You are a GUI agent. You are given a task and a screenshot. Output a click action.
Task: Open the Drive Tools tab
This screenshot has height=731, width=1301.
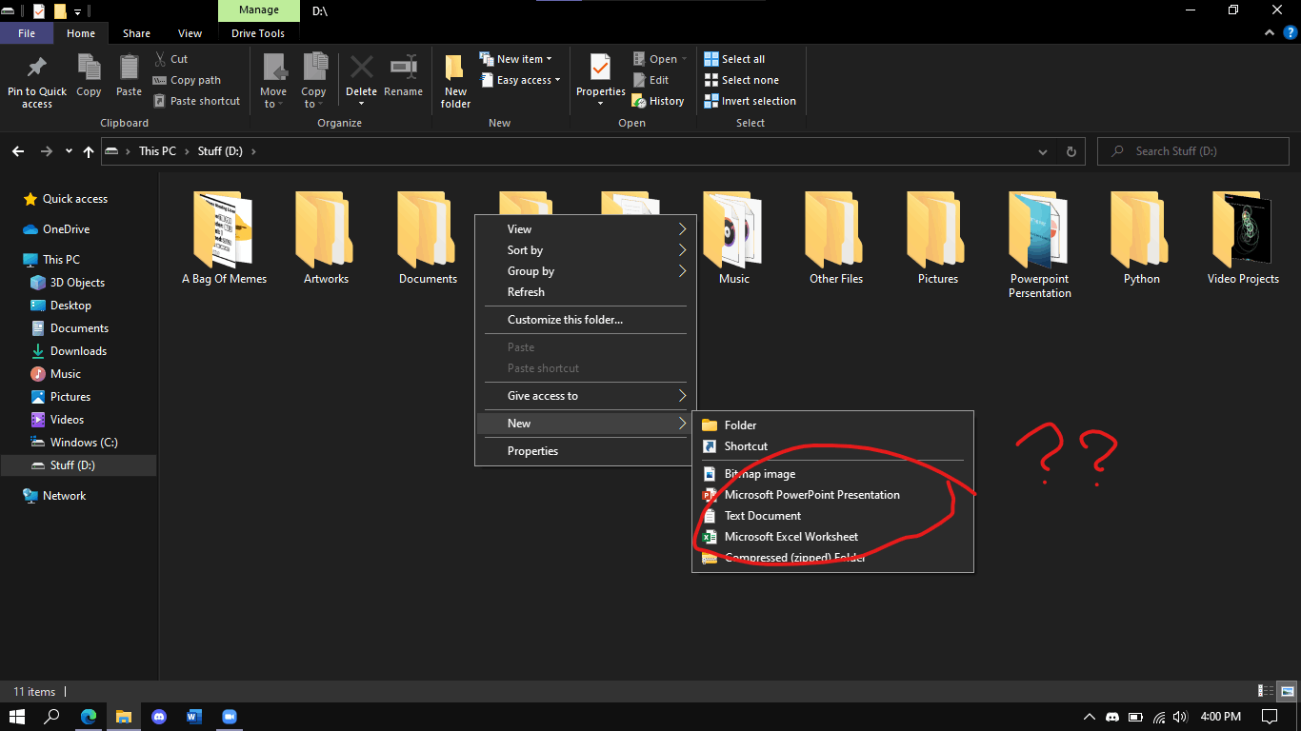coord(258,33)
